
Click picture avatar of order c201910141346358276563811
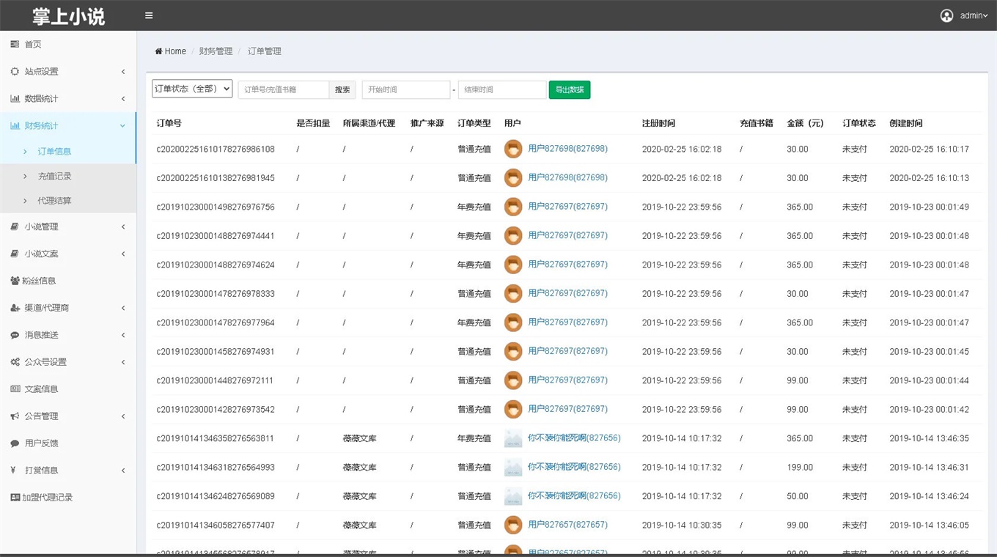tap(513, 438)
